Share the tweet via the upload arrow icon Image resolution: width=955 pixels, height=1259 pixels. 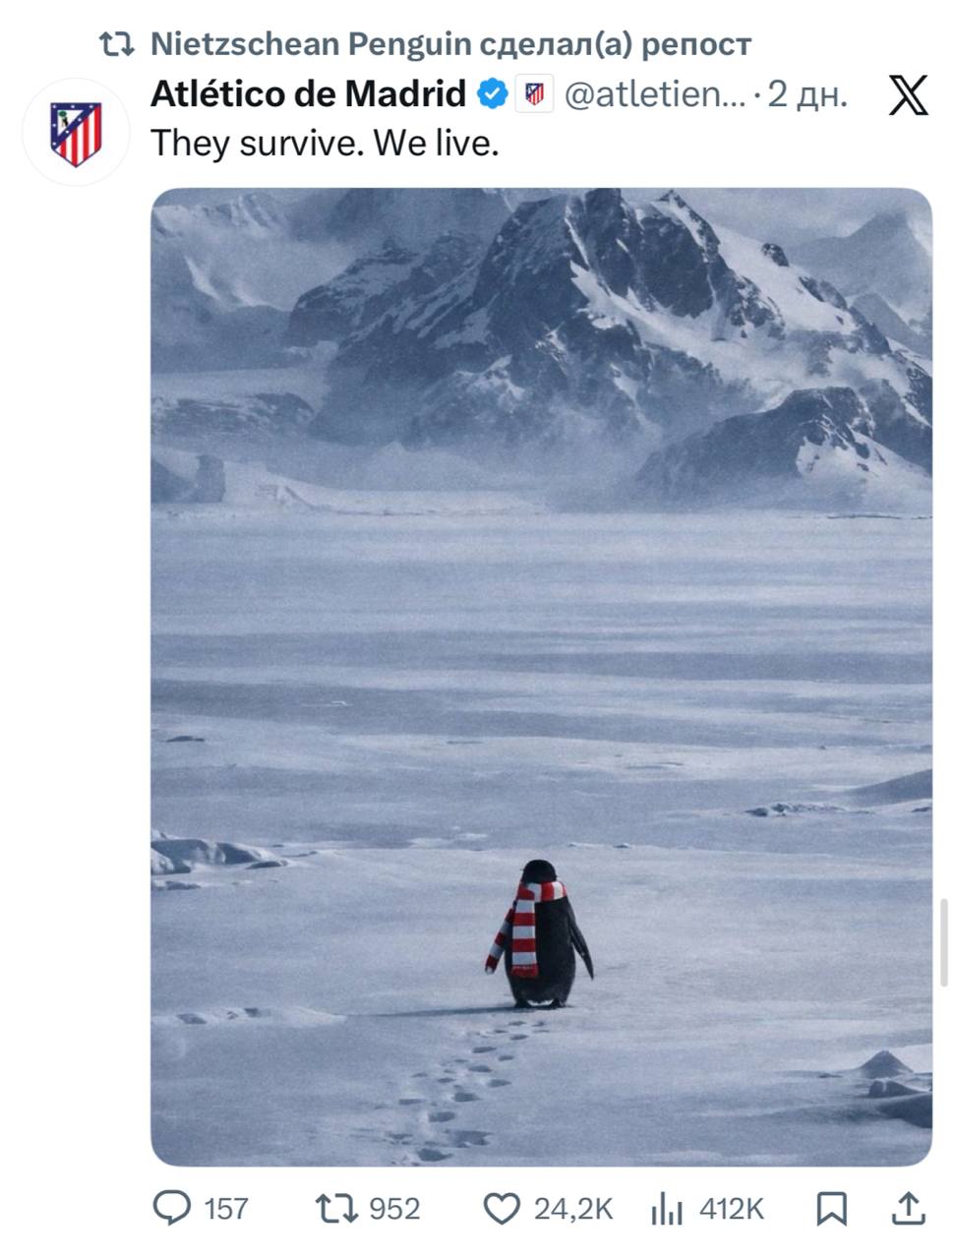(x=908, y=1208)
